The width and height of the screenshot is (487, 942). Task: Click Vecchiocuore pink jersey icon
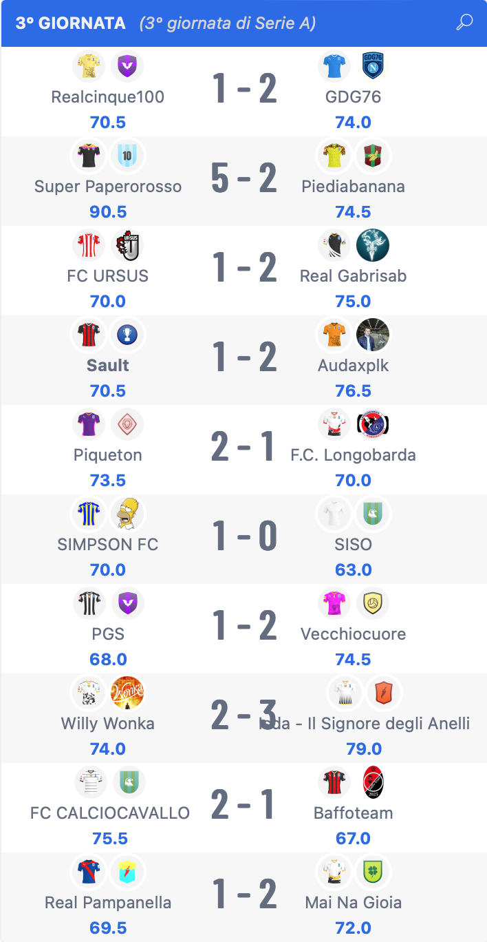(x=334, y=603)
